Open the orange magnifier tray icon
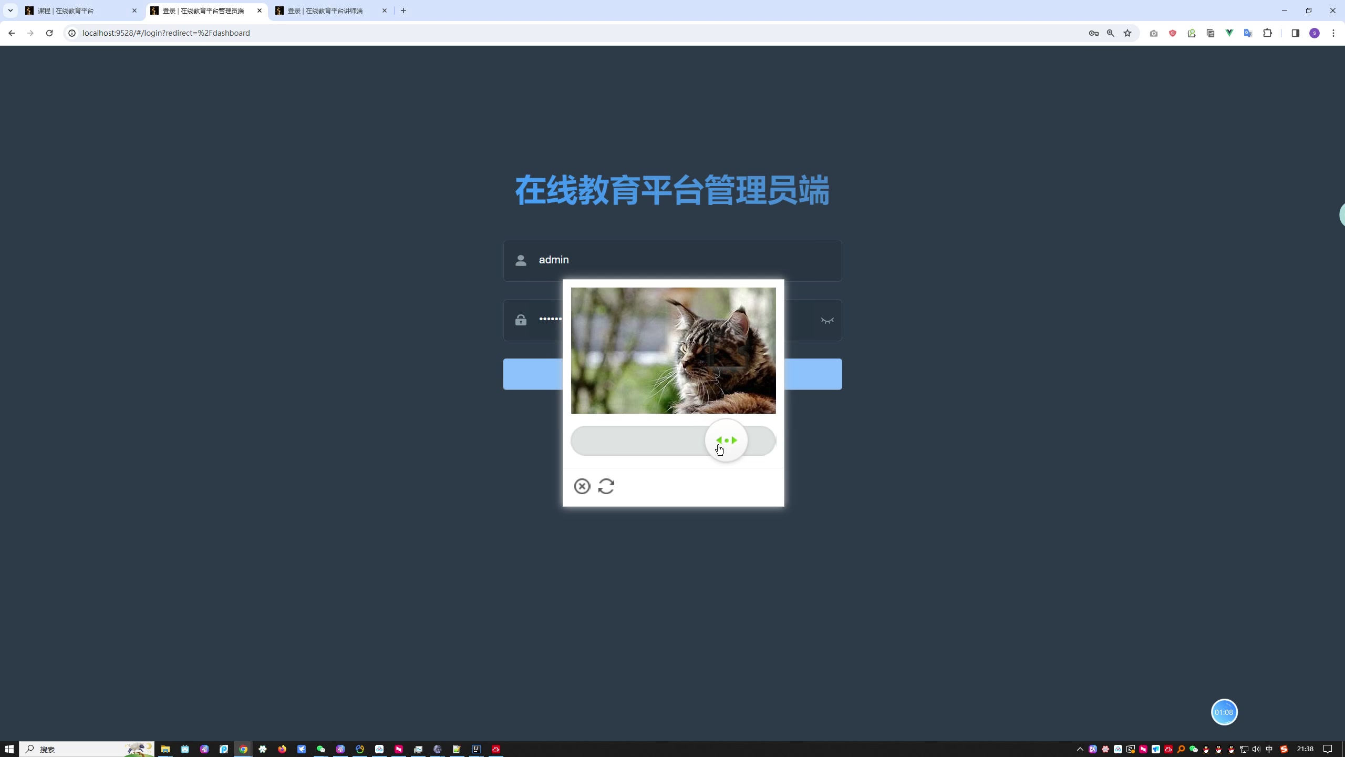This screenshot has width=1345, height=757. point(1181,749)
